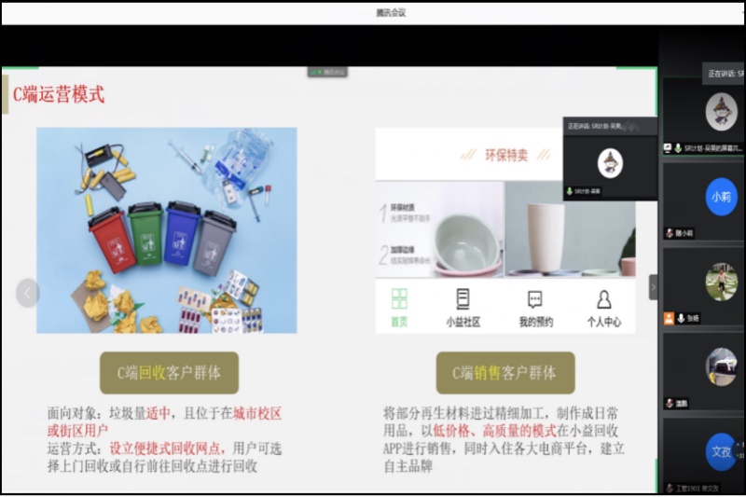Collapse the participant sidebar with the right chevron handle
This screenshot has width=746, height=497.
(x=654, y=287)
